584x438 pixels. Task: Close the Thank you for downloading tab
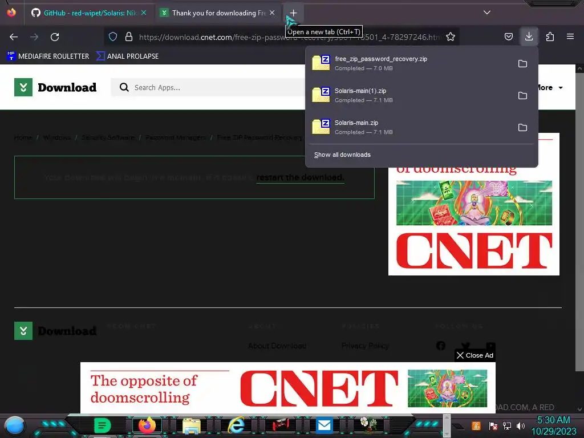click(x=272, y=13)
